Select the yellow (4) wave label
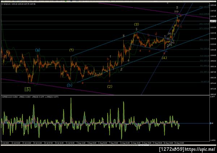The image size is (217, 153). point(164,58)
